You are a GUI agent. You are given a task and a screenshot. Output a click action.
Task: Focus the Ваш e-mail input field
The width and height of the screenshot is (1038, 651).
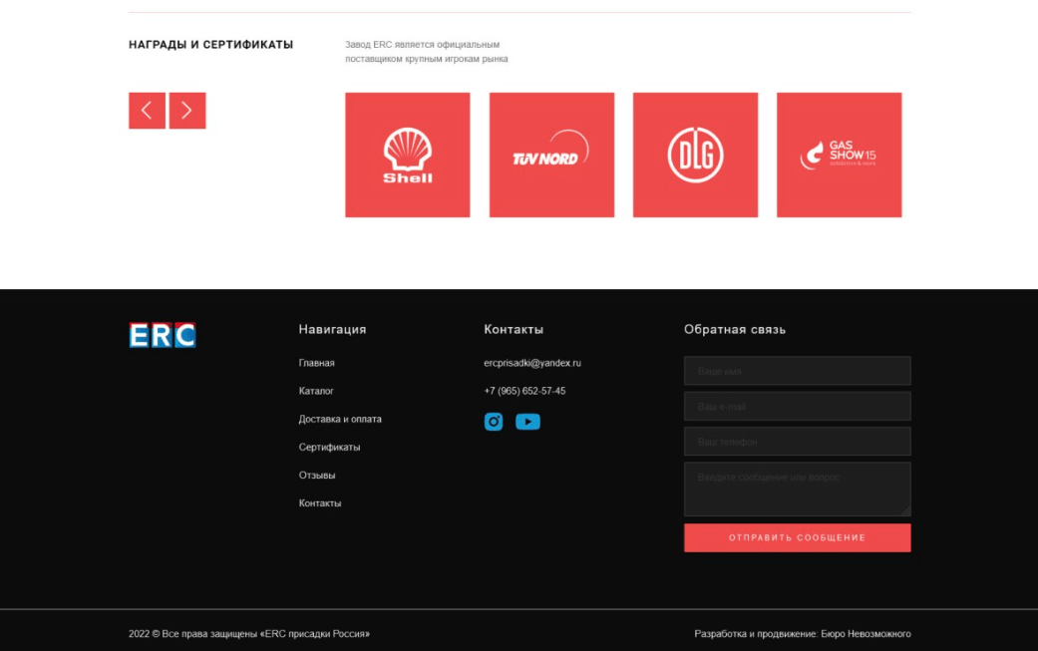point(797,406)
